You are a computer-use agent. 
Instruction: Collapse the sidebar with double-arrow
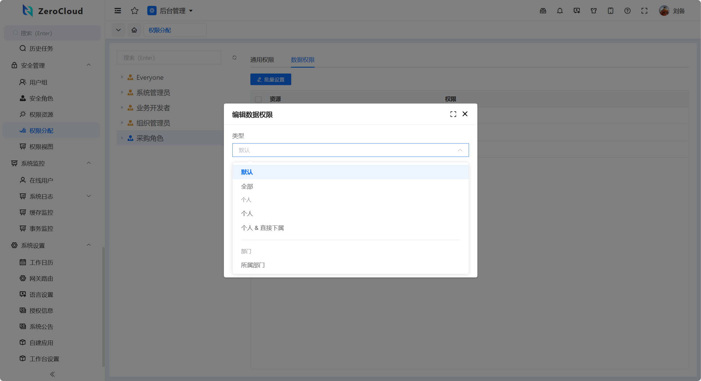tap(52, 374)
